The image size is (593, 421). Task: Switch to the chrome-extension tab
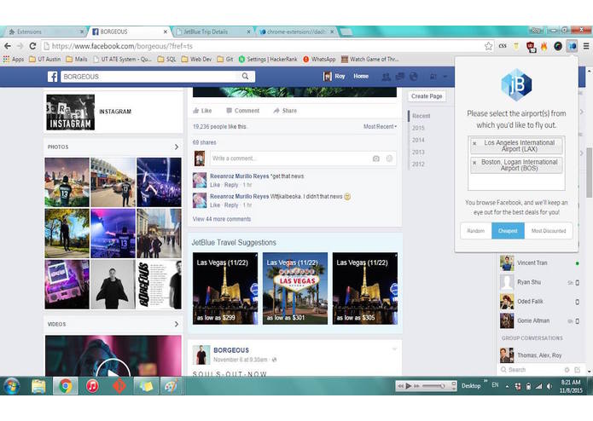click(296, 32)
